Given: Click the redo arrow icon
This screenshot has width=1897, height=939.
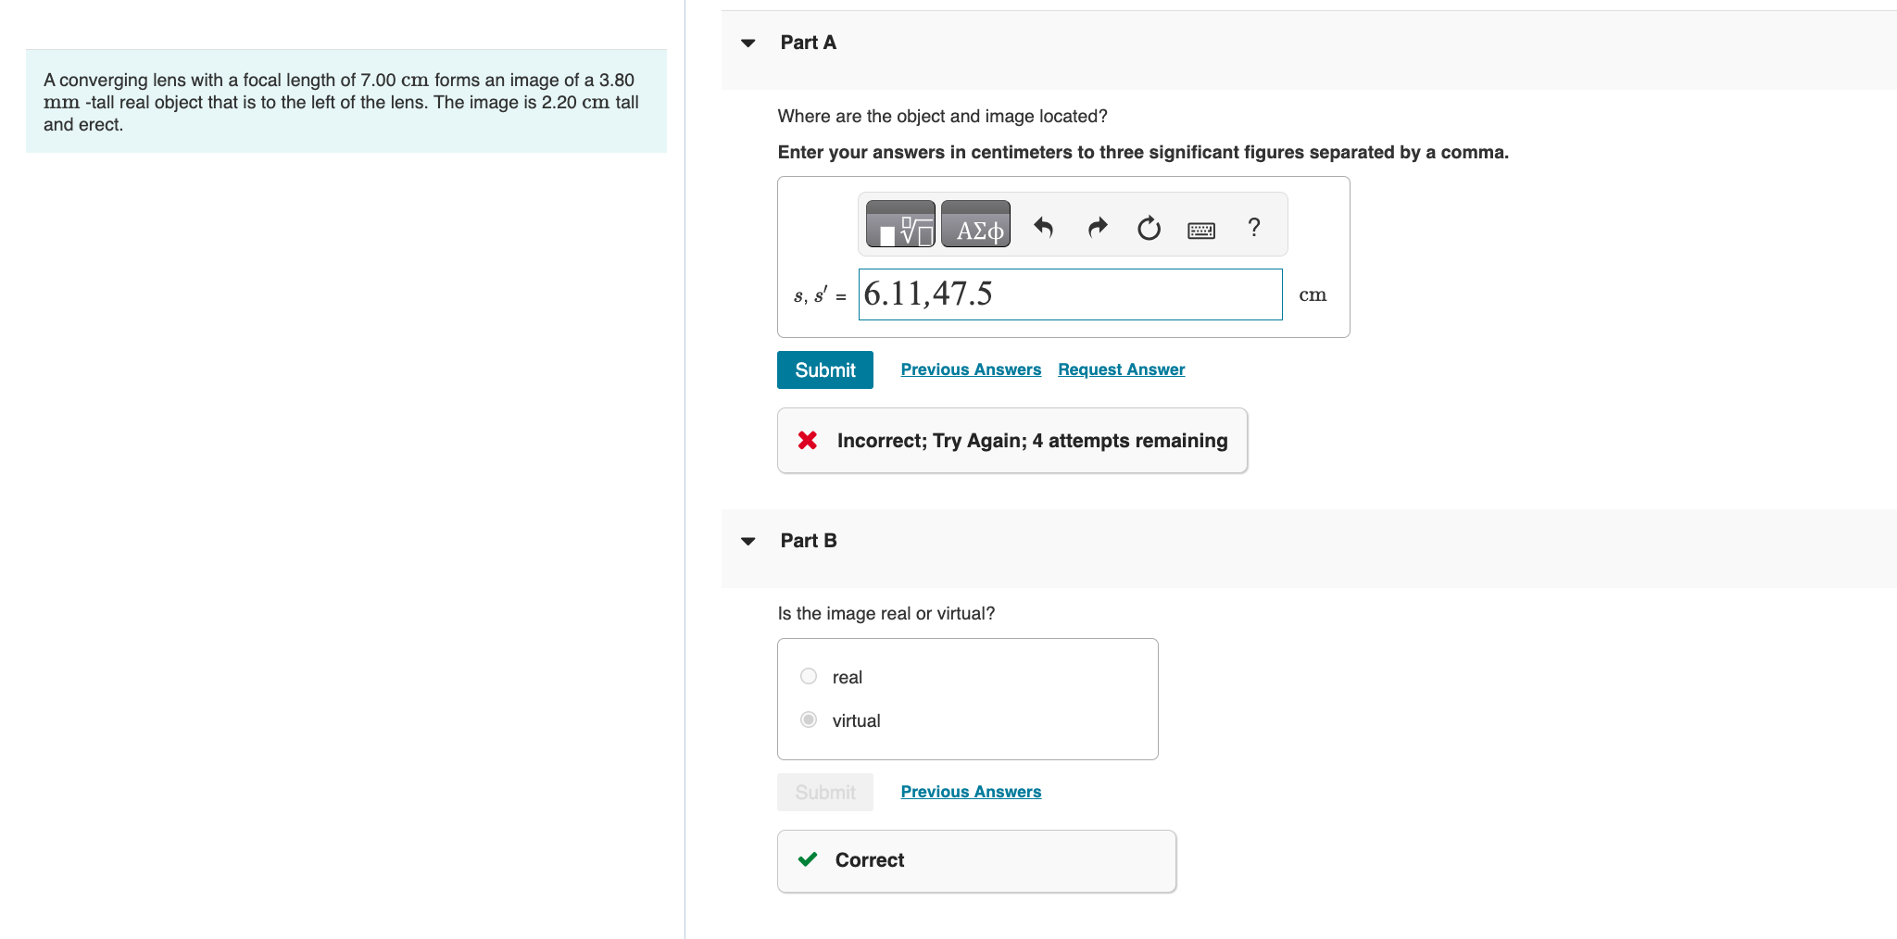Looking at the screenshot, I should (1098, 227).
